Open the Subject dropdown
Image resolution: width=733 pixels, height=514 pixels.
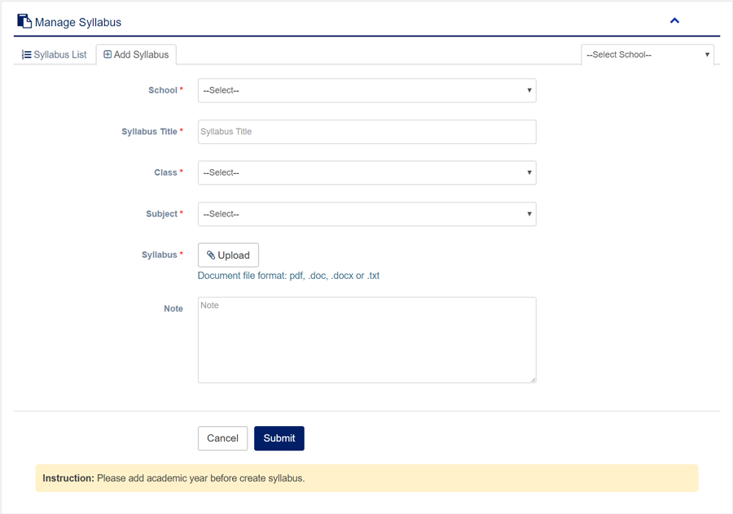(367, 214)
